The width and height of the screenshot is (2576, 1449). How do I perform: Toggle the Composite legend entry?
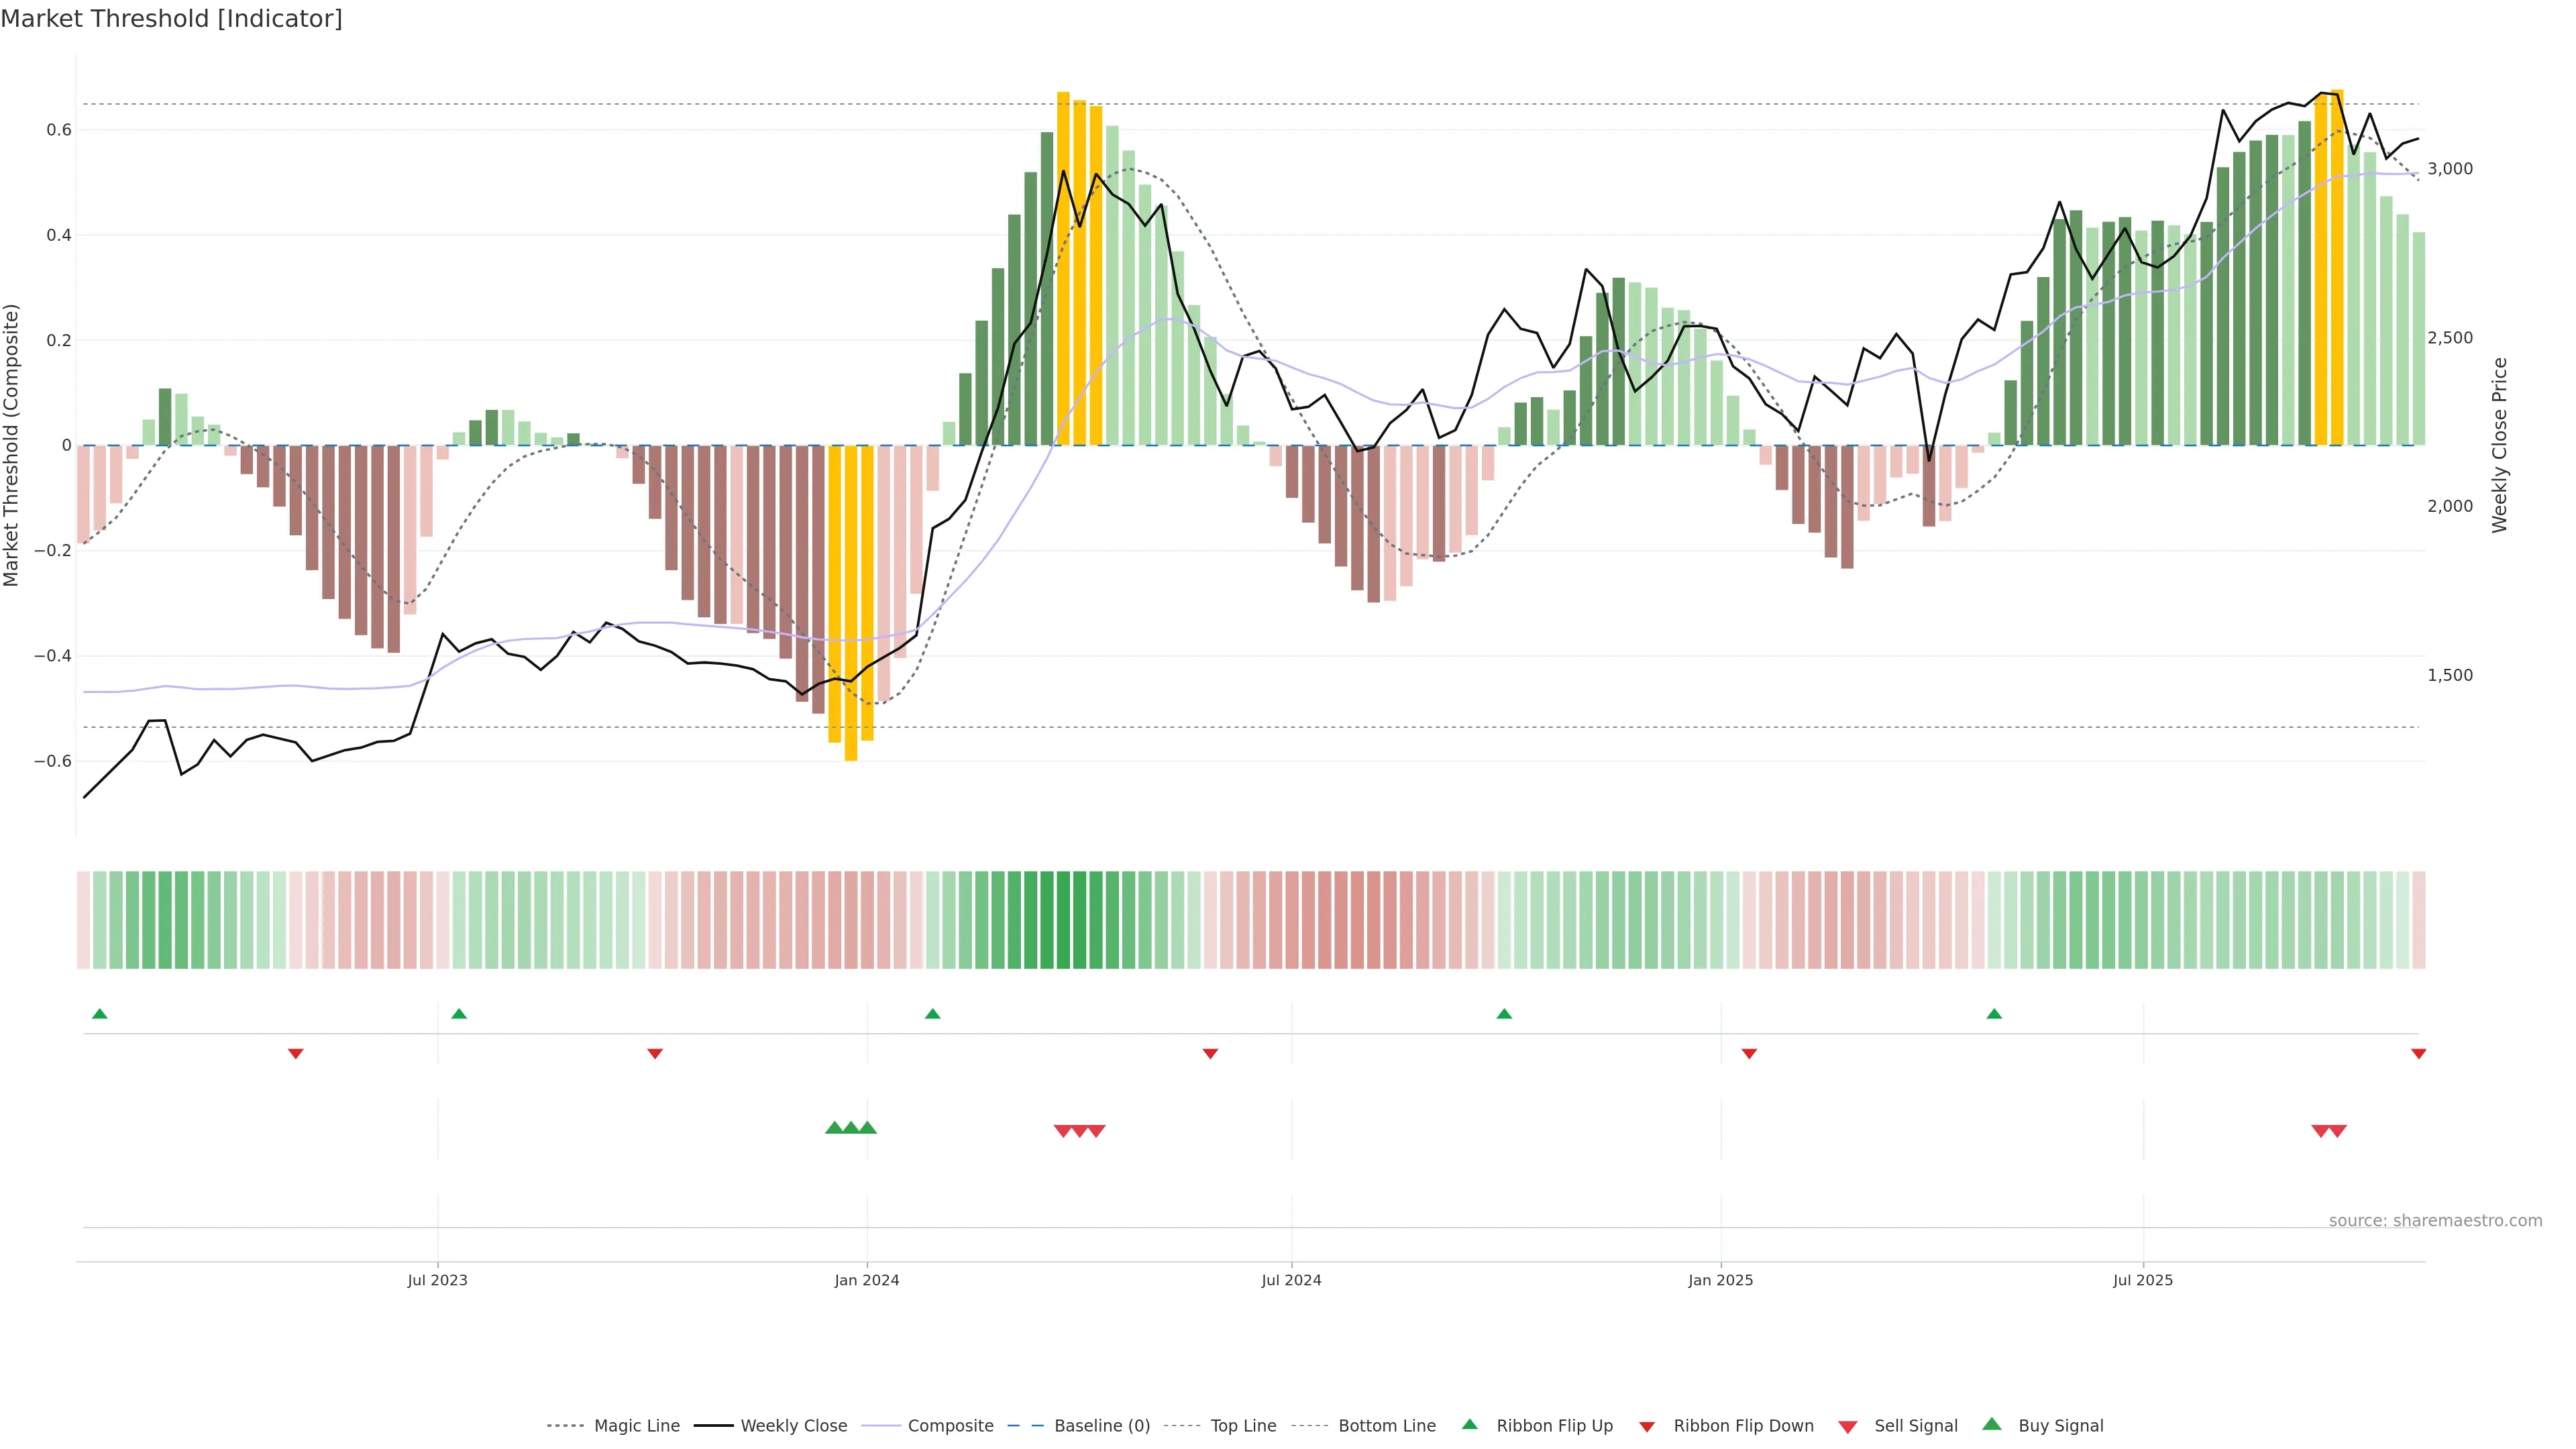click(x=950, y=1426)
